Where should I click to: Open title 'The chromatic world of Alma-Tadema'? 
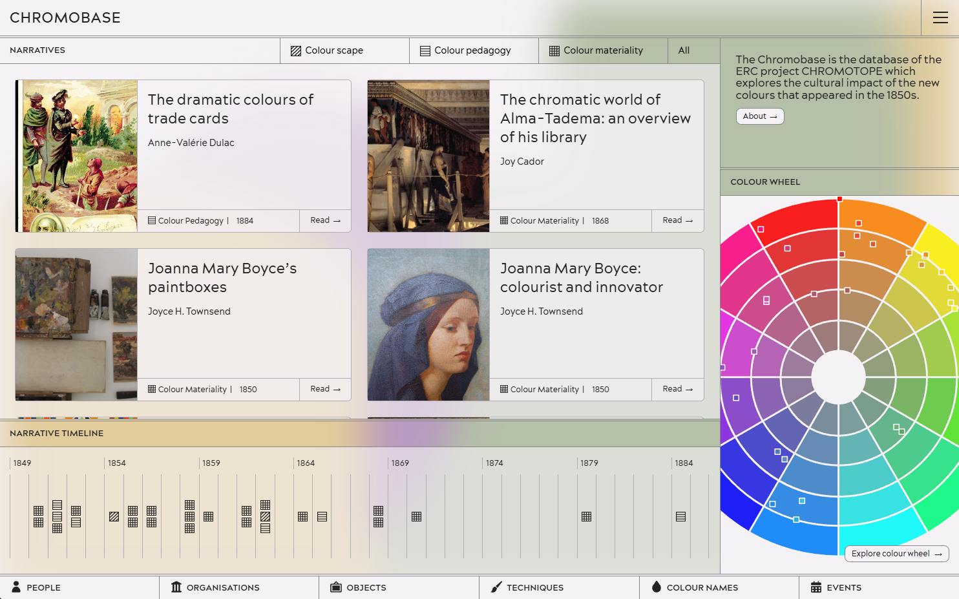pyautogui.click(x=595, y=118)
